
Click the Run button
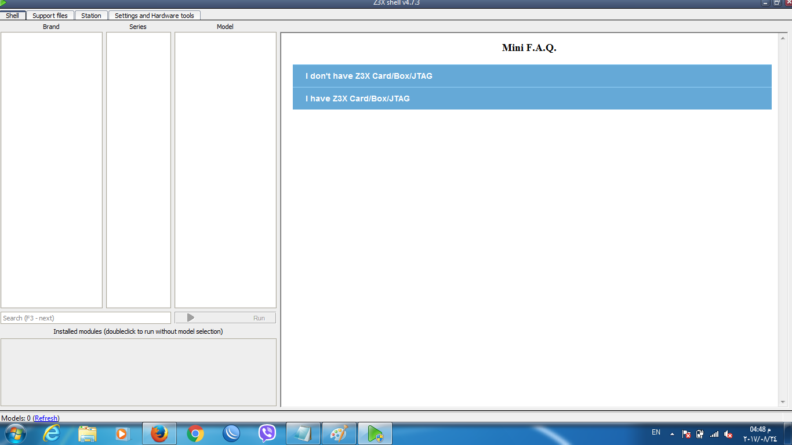(225, 318)
